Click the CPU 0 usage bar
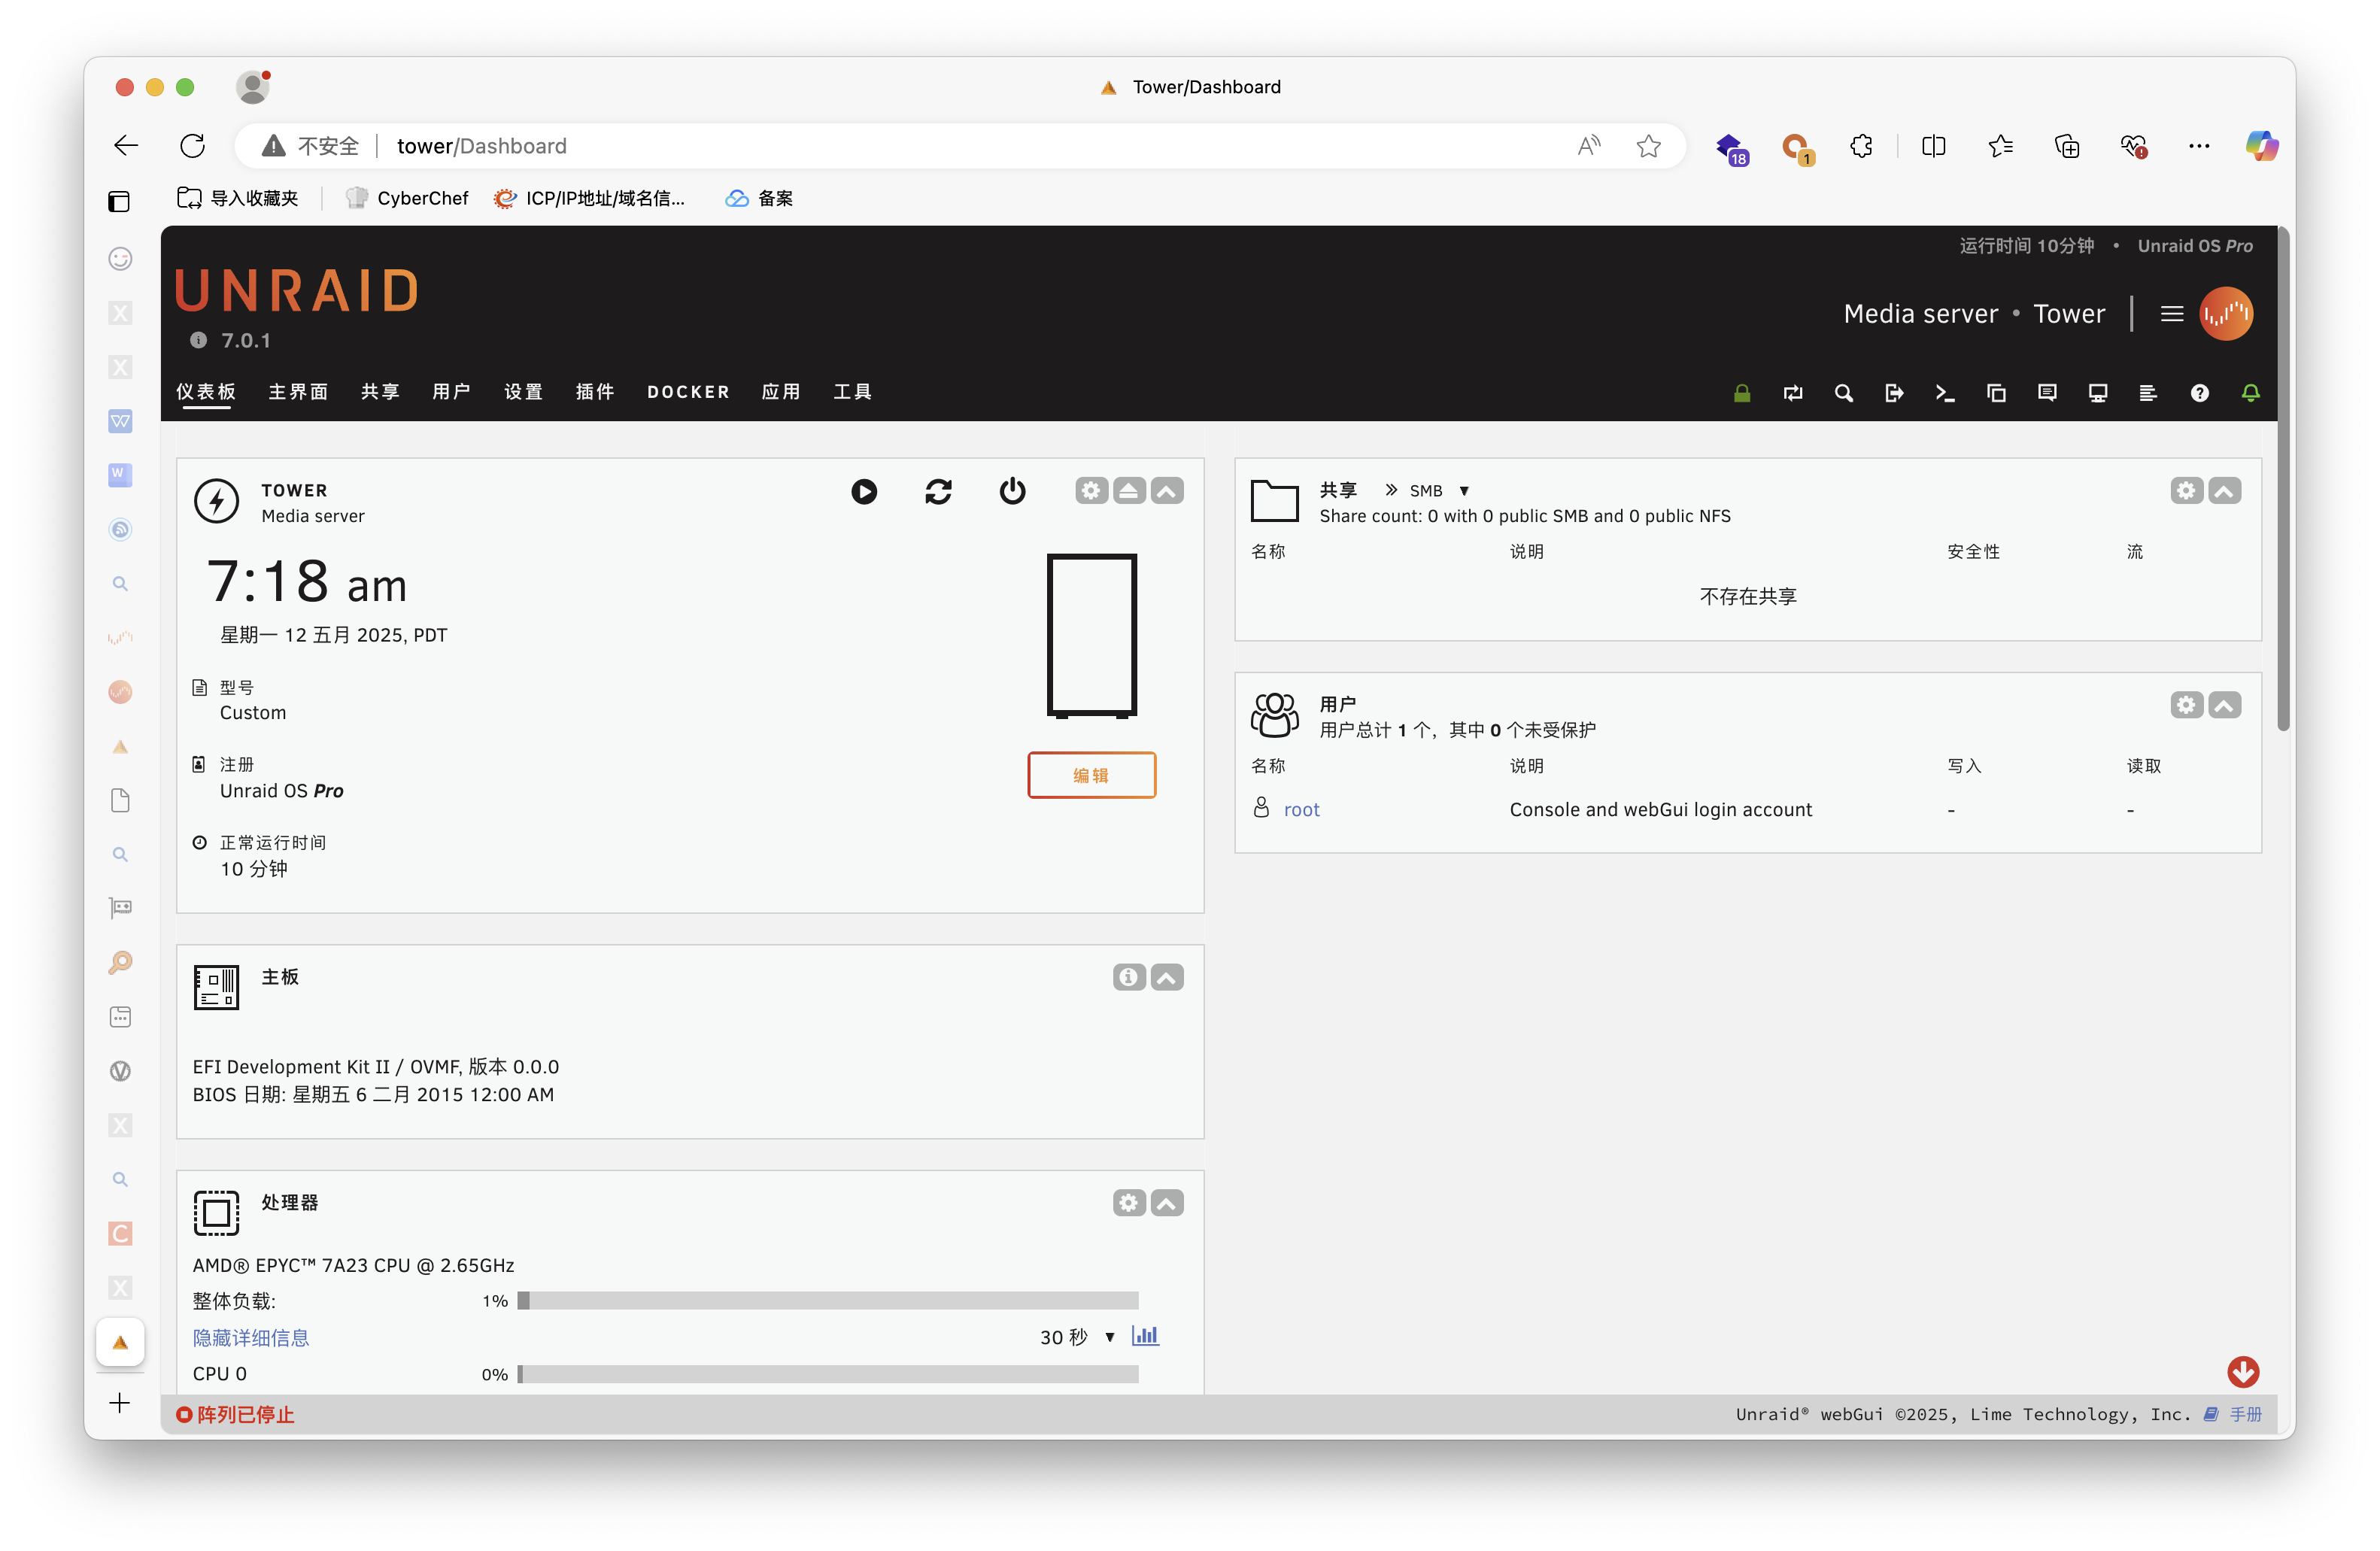Image resolution: width=2380 pixels, height=1551 pixels. pos(828,1375)
